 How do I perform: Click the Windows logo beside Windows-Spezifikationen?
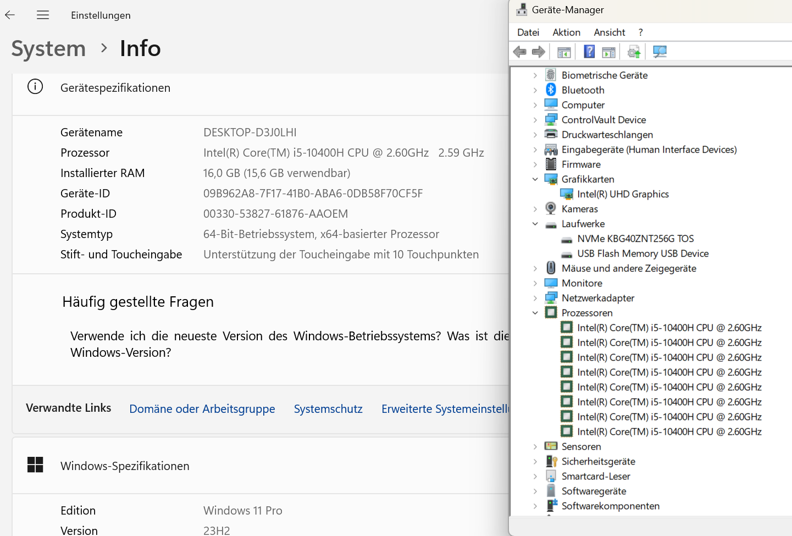tap(35, 465)
